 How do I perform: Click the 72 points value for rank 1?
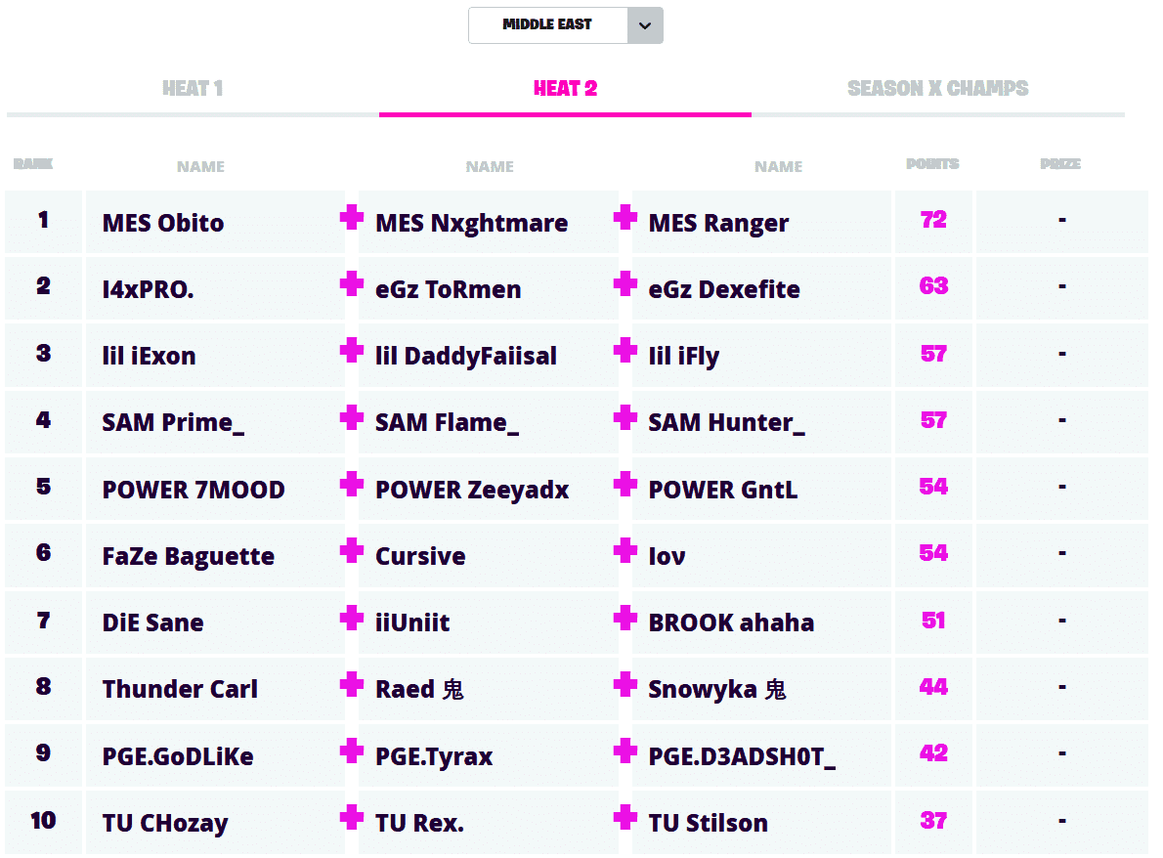(933, 220)
